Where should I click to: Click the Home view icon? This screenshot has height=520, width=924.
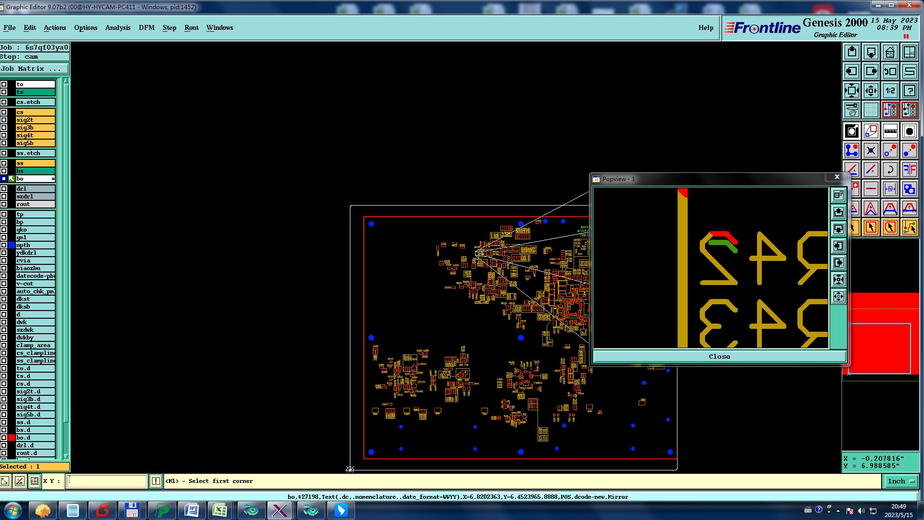890,52
